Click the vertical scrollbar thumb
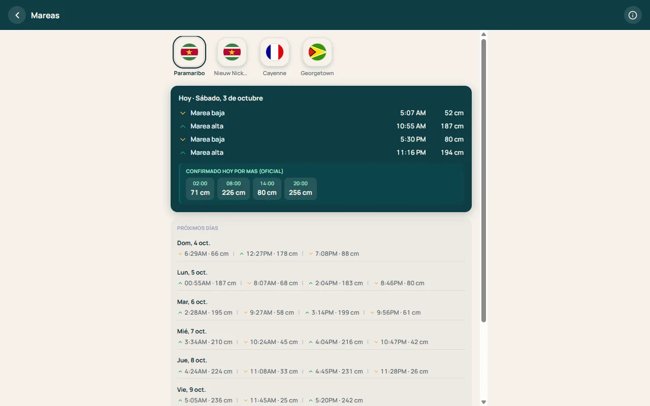The height and width of the screenshot is (406, 650). [x=483, y=181]
